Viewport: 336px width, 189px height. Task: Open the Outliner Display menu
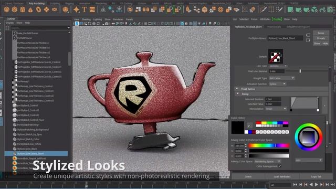9,23
